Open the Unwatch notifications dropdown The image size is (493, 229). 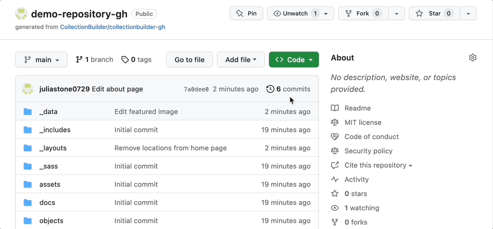(301, 13)
